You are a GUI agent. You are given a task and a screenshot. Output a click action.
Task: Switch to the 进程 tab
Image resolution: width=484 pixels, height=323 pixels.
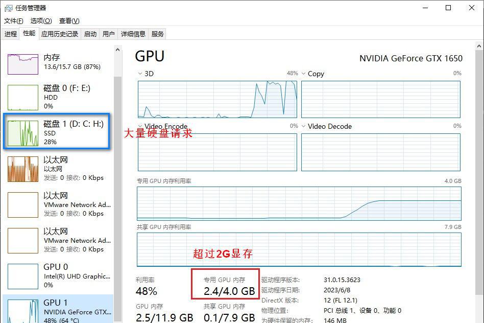pyautogui.click(x=11, y=34)
